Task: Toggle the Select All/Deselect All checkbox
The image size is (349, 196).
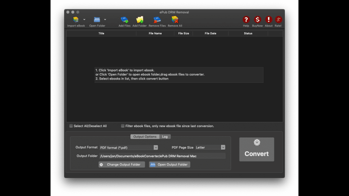Action: [x=71, y=126]
